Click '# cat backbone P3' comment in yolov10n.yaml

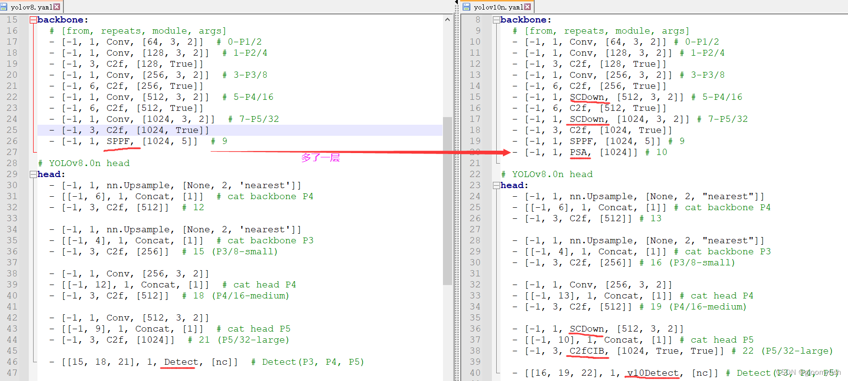[722, 251]
